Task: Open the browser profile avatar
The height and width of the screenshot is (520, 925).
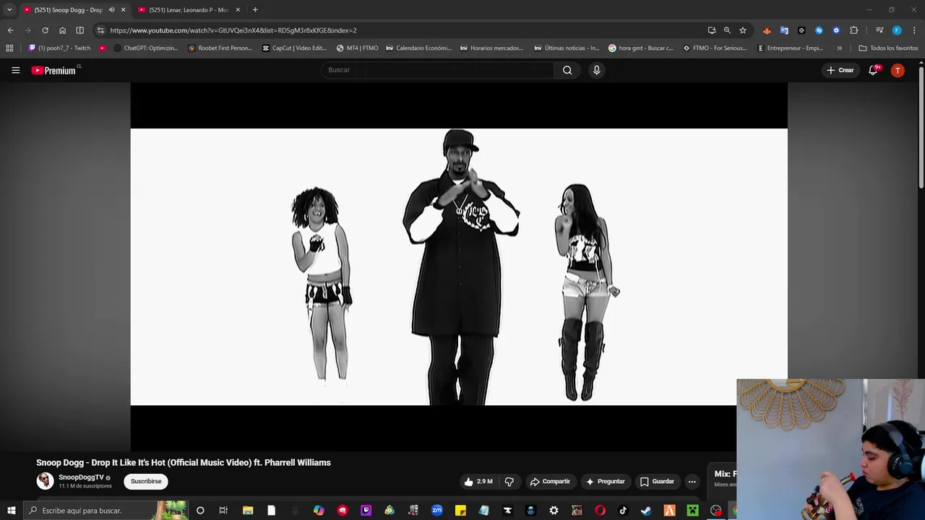Action: tap(897, 30)
